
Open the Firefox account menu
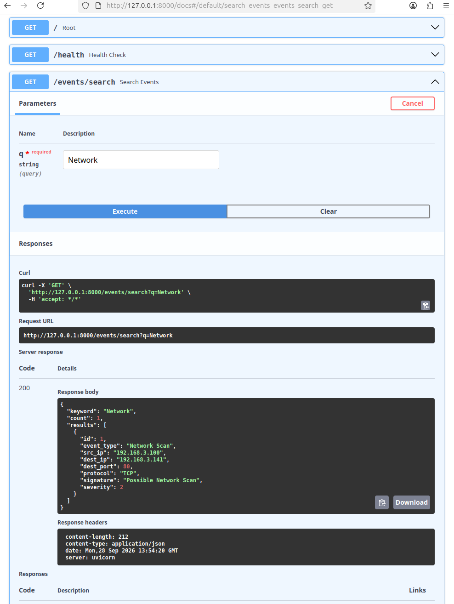[x=413, y=6]
